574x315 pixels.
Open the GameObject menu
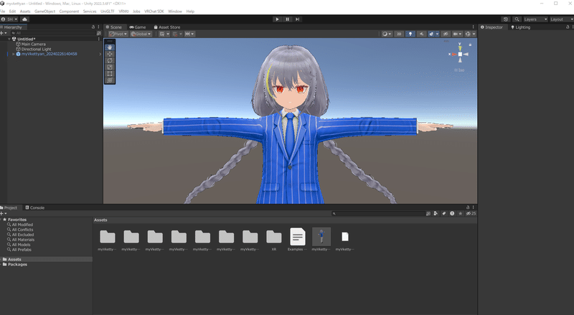(x=44, y=11)
